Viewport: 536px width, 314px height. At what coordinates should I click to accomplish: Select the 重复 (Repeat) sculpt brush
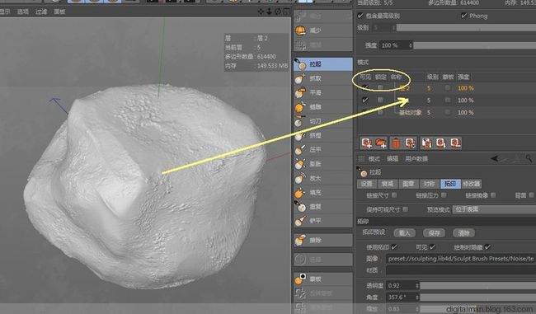[x=323, y=207]
